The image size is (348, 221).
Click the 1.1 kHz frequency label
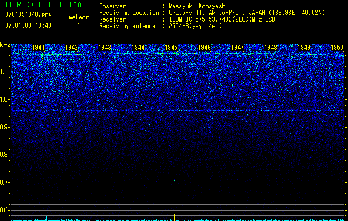point(4,72)
